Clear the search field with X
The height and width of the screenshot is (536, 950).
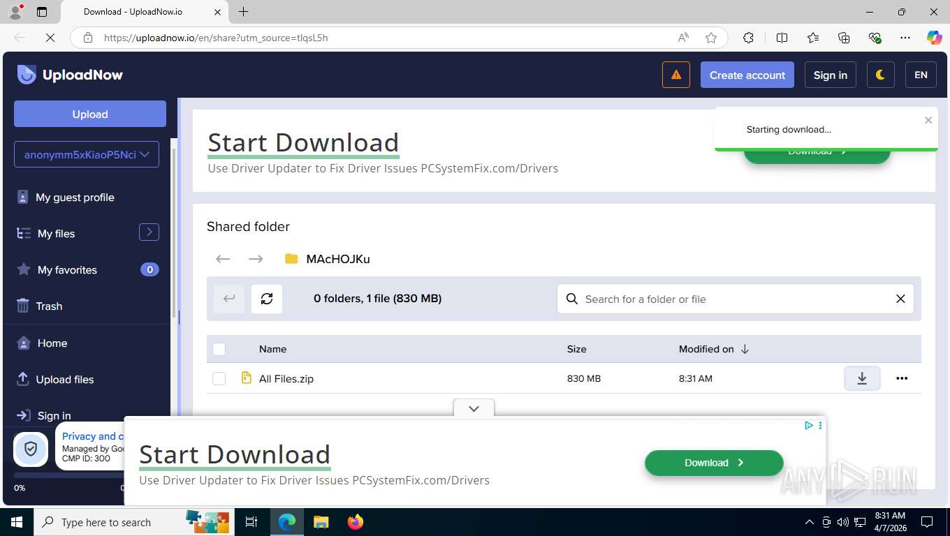tap(900, 299)
